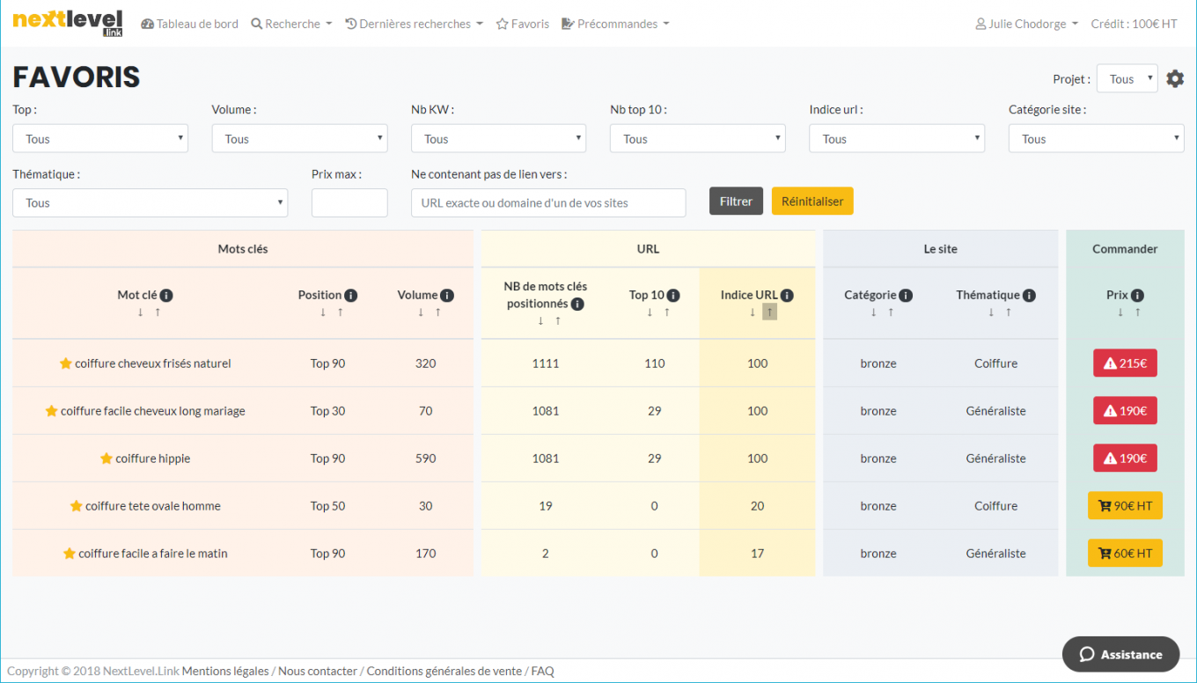Click the Réinitialiser button
Viewport: 1197px width, 683px height.
812,201
